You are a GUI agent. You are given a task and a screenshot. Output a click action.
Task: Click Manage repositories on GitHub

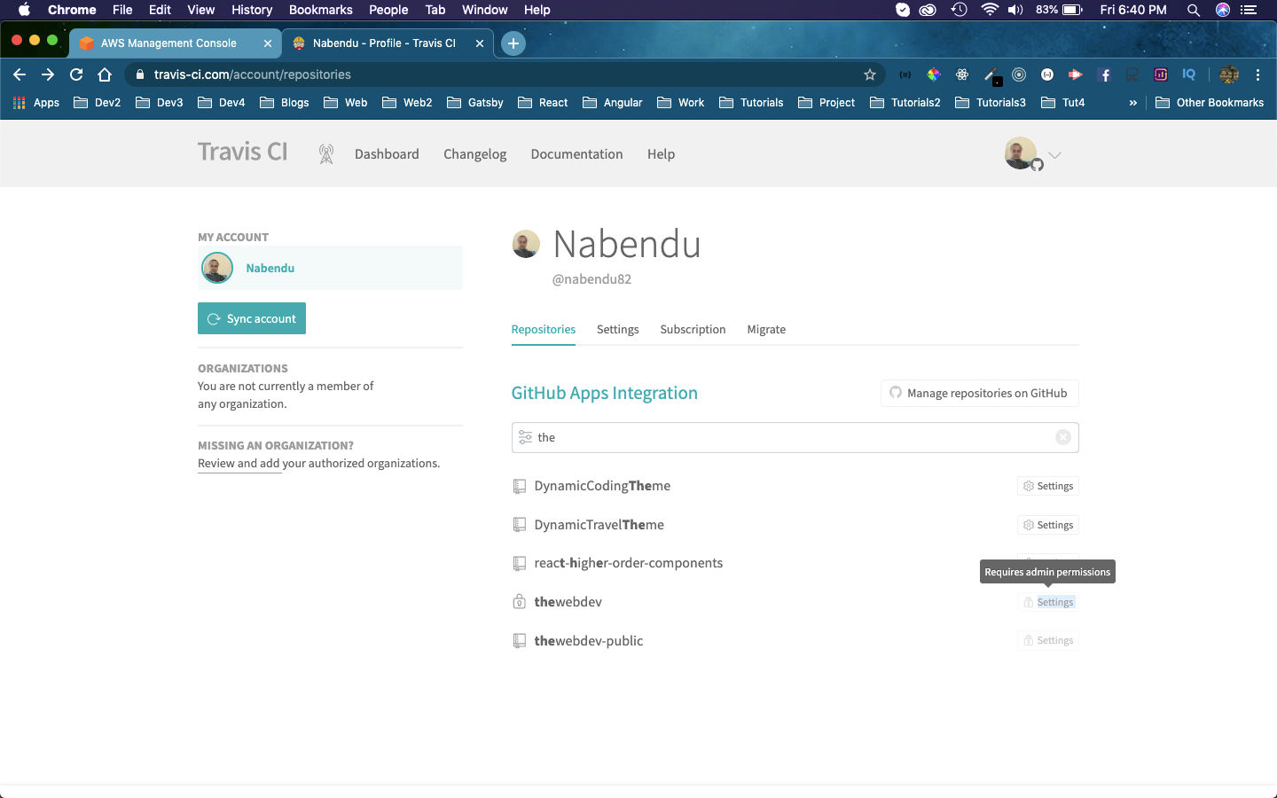click(x=979, y=393)
